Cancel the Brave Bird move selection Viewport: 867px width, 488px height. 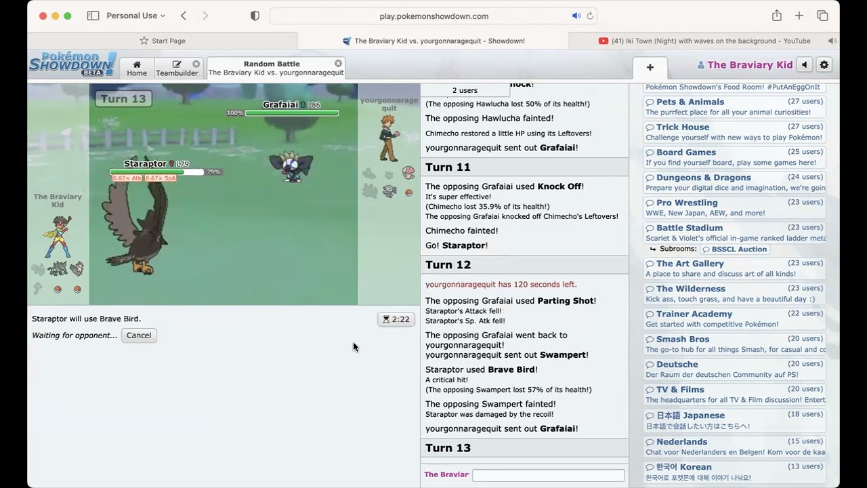pyautogui.click(x=139, y=335)
